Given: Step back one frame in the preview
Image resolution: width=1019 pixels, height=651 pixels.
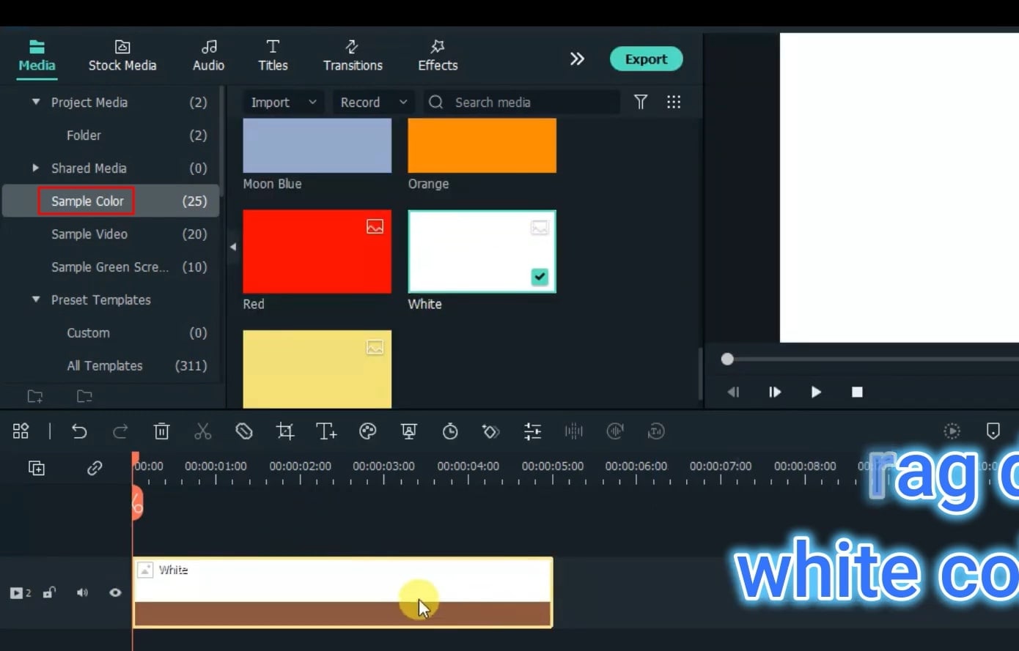Looking at the screenshot, I should 733,392.
